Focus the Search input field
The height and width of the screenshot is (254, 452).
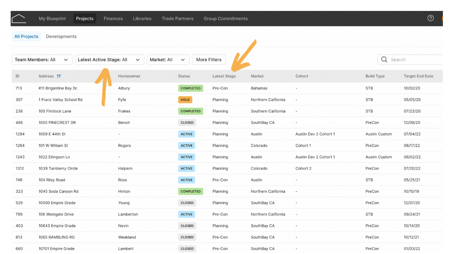(x=411, y=60)
